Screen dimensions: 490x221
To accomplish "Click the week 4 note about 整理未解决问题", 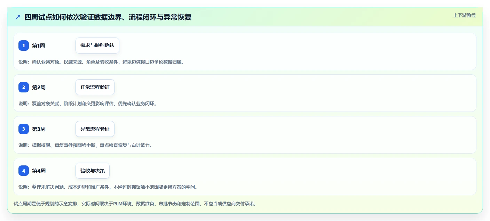I will pyautogui.click(x=108, y=187).
